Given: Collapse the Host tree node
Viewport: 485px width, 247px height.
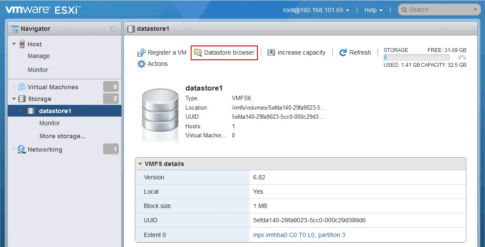Looking at the screenshot, I should 14,44.
